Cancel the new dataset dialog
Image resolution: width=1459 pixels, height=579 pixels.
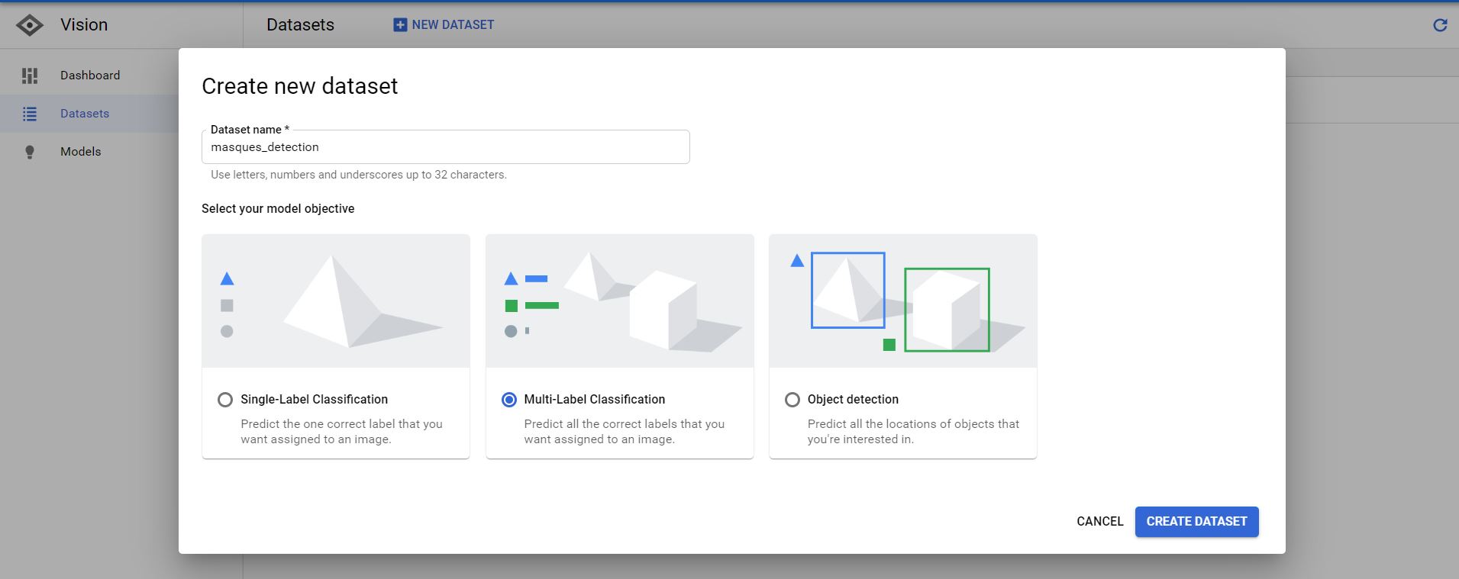point(1099,522)
